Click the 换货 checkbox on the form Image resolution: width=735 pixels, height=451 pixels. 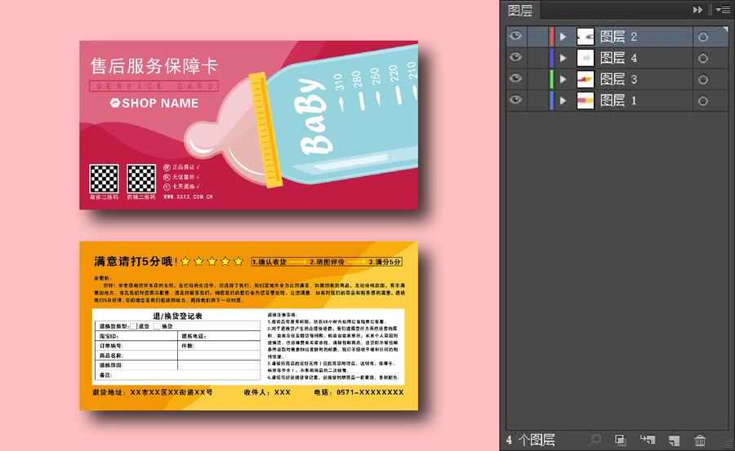pyautogui.click(x=157, y=326)
